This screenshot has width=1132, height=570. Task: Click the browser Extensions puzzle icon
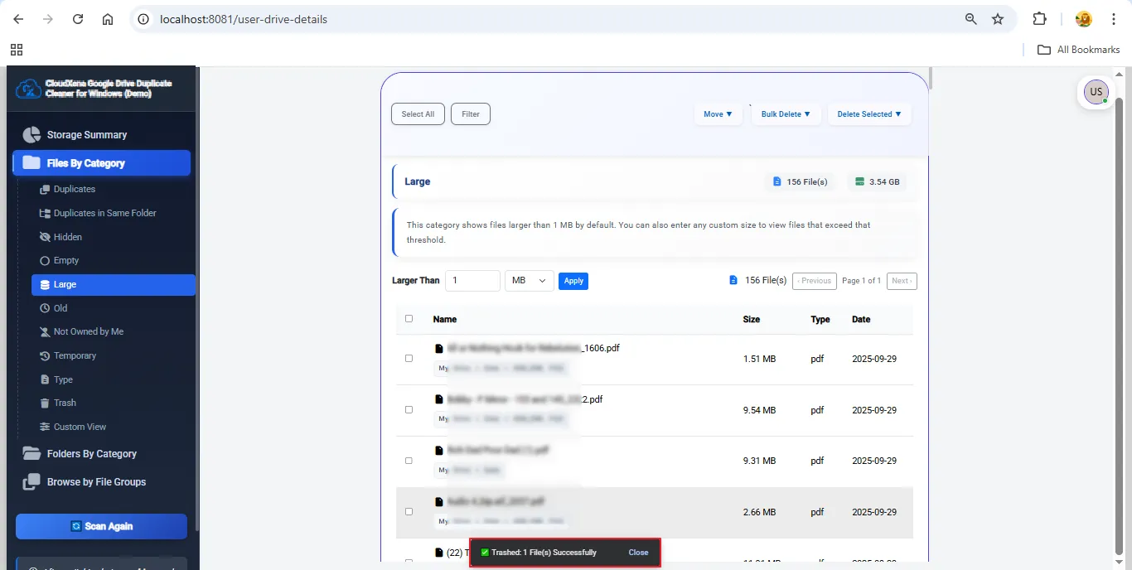coord(1039,19)
